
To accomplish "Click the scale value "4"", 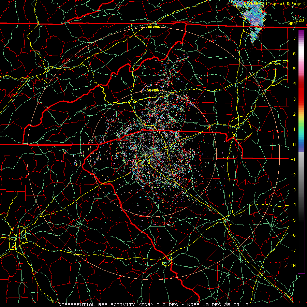I will point(294,84).
